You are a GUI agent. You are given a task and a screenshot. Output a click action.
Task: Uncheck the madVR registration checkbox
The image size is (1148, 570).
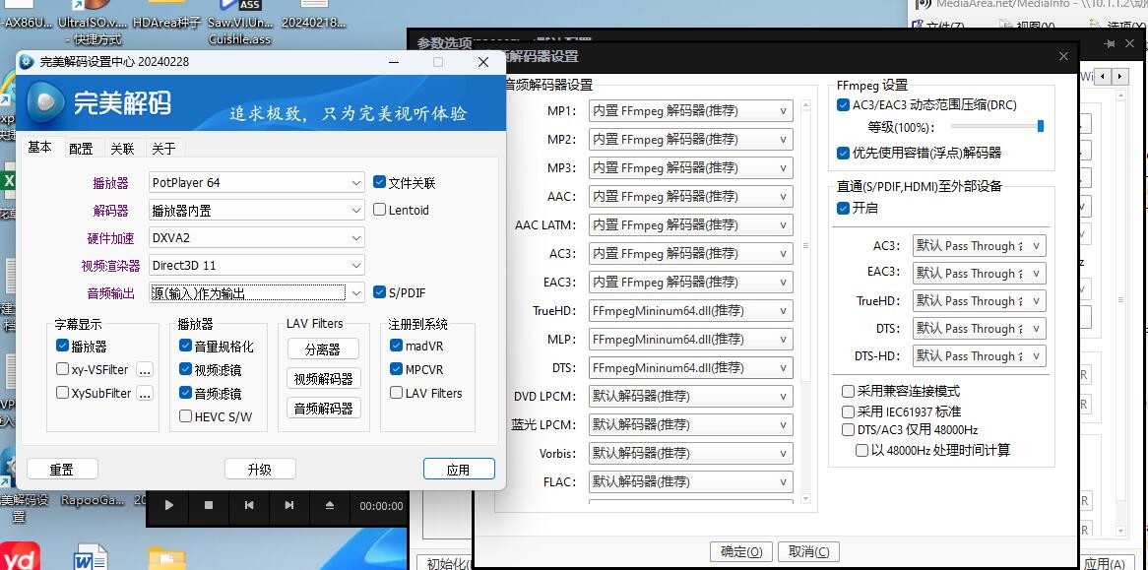pos(396,346)
